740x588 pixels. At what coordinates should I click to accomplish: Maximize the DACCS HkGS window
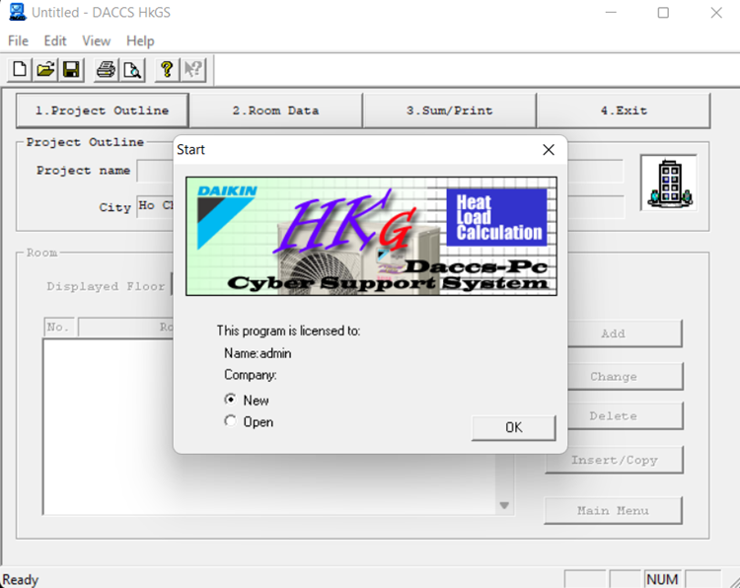tap(663, 13)
